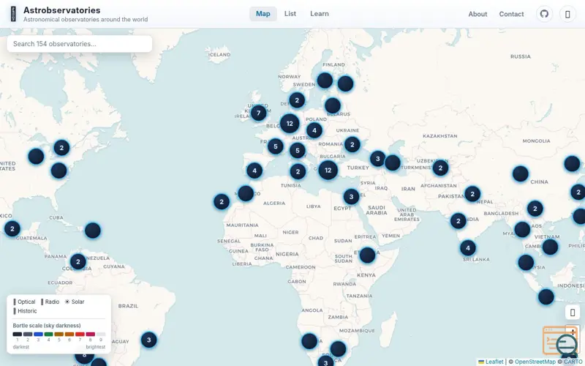The image size is (585, 366).
Task: Open the 2 cluster off Morocco's Atlantic coast
Action: 222,202
